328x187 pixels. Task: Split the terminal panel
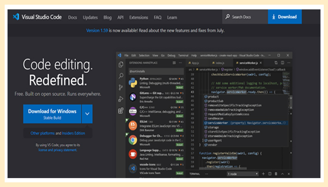pos(270,174)
